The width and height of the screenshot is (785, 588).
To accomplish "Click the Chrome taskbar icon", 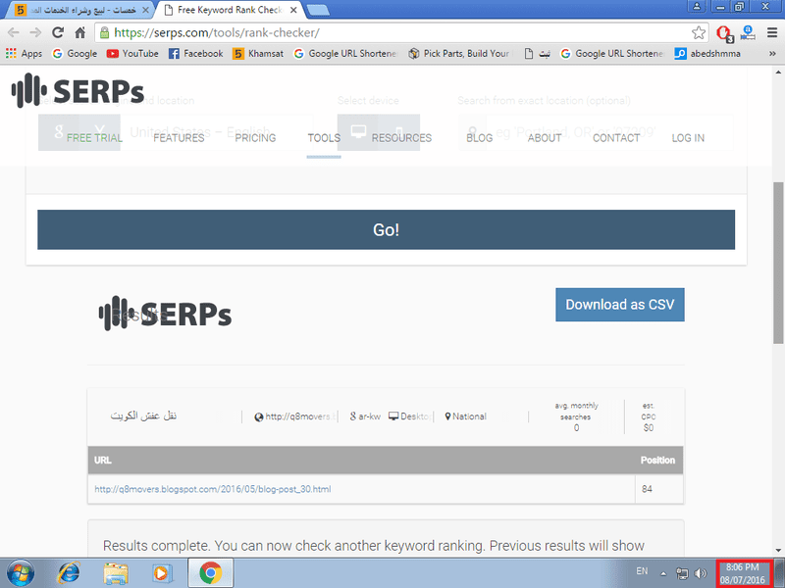I will click(x=211, y=573).
